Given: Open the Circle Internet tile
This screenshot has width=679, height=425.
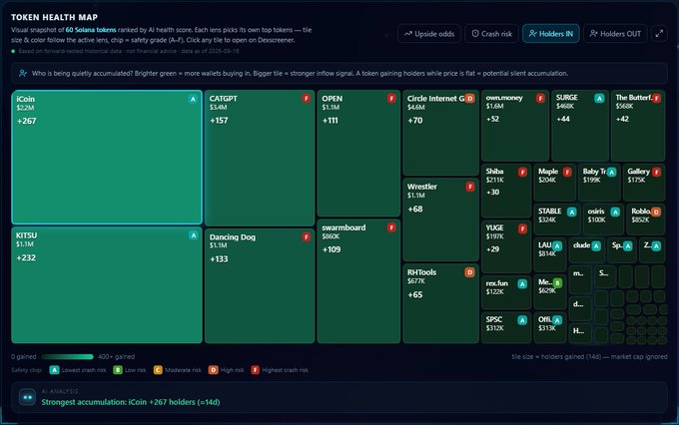Looking at the screenshot, I should (x=440, y=133).
